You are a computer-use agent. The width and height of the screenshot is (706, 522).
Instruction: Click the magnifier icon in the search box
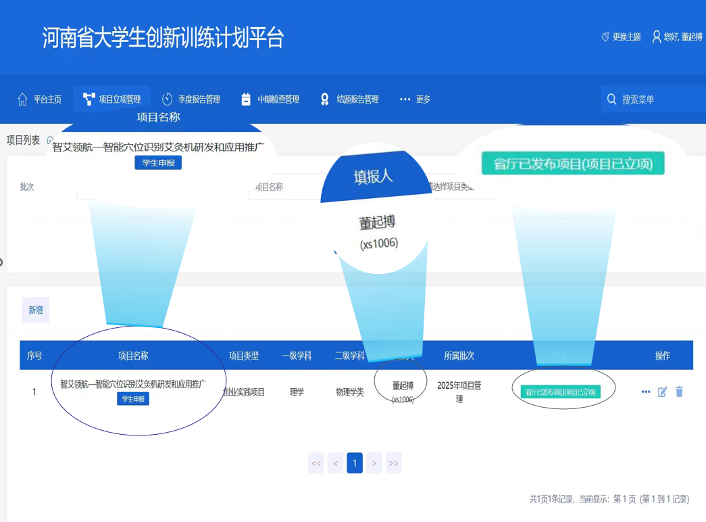tap(611, 99)
